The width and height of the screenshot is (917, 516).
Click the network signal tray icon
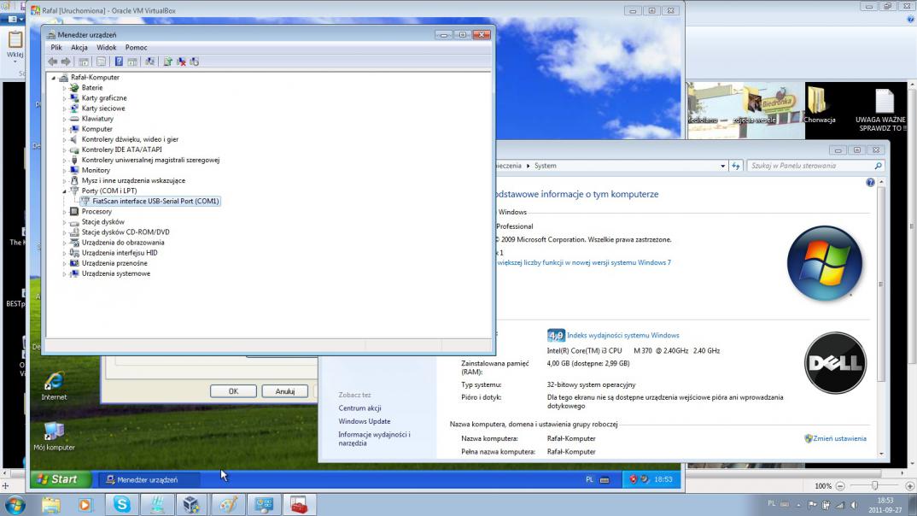point(840,505)
